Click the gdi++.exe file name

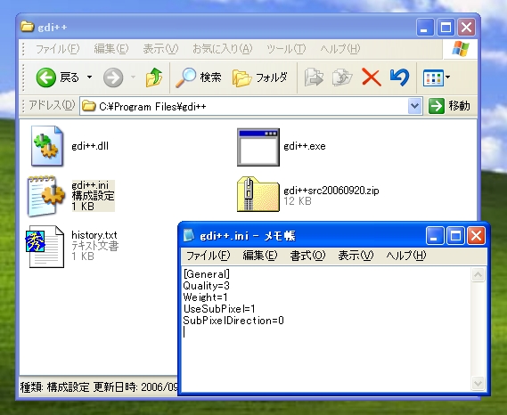pos(305,146)
